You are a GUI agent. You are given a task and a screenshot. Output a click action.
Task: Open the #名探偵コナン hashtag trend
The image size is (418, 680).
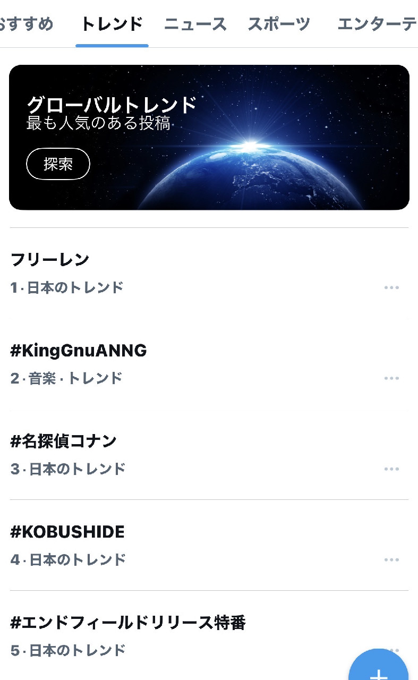(x=64, y=441)
